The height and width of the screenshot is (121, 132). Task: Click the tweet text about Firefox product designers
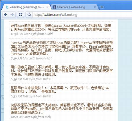(62, 48)
